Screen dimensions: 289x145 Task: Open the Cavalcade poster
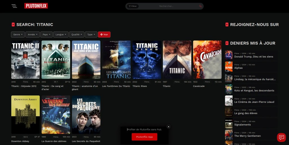pos(207,60)
